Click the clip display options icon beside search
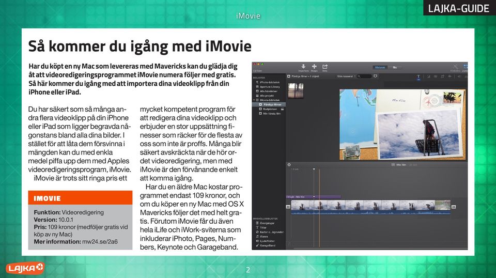 pos(376,76)
